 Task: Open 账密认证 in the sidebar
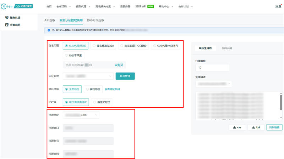(15, 17)
